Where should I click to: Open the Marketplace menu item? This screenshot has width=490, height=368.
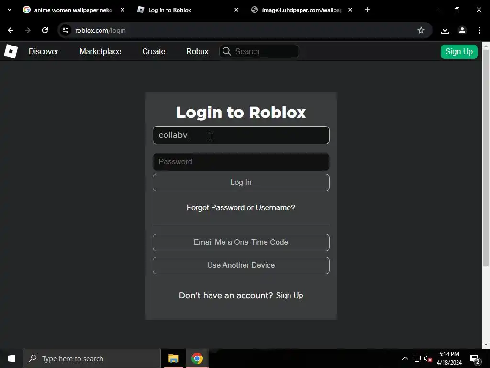pyautogui.click(x=100, y=51)
